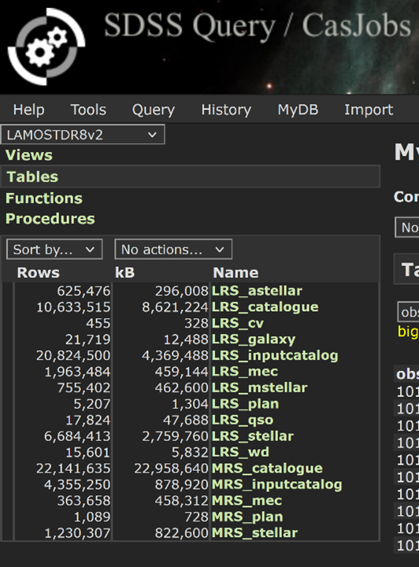This screenshot has height=567, width=419.
Task: Open the Import menu item
Action: (369, 109)
